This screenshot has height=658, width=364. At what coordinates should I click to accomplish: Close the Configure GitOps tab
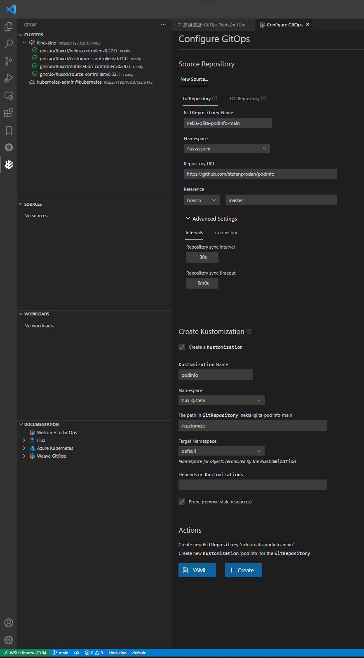click(x=308, y=25)
